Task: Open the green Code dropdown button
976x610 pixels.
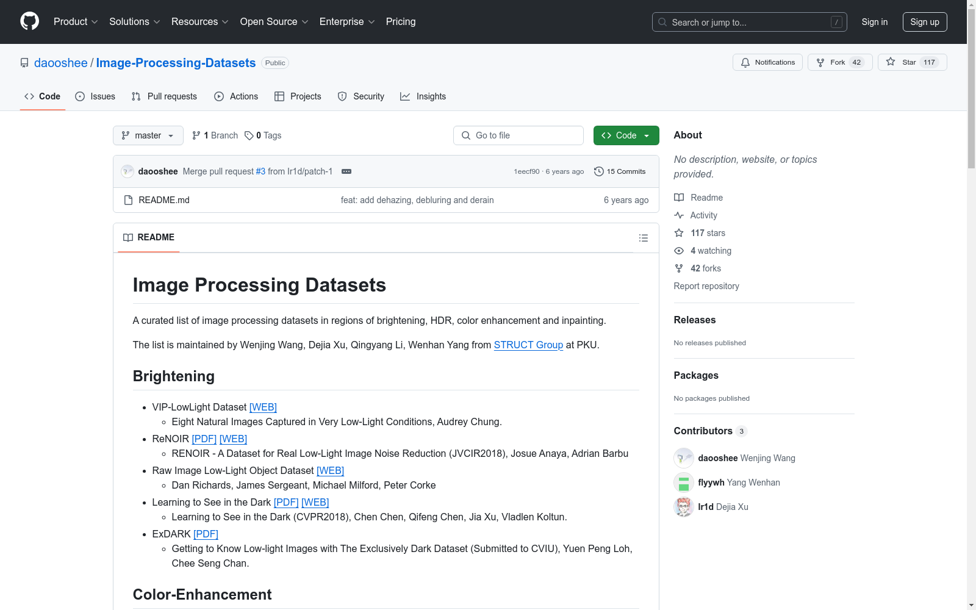Action: coord(626,135)
